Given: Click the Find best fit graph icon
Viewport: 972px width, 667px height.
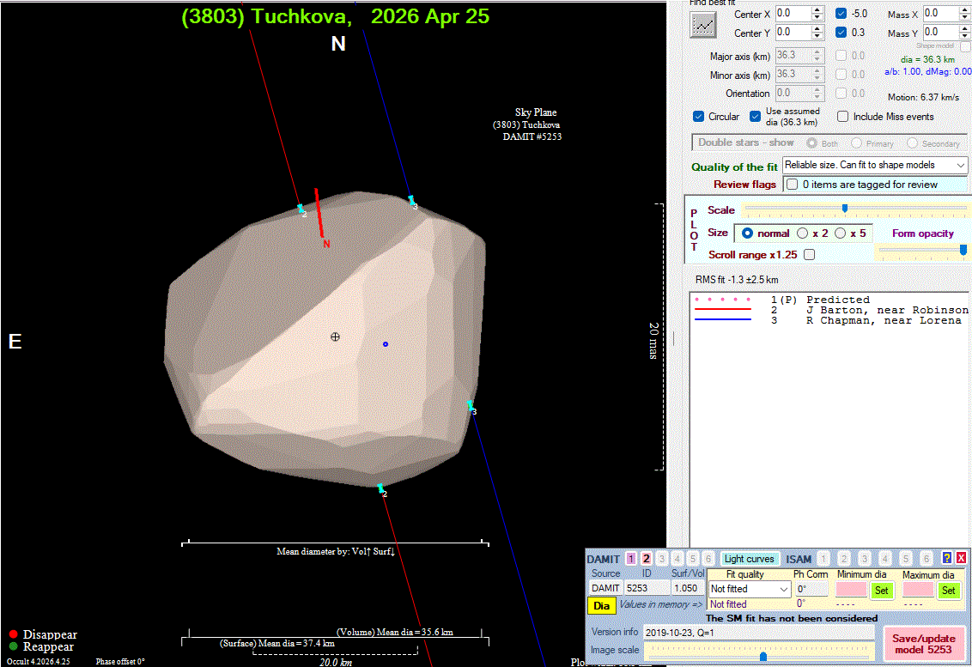Looking at the screenshot, I should tap(703, 25).
